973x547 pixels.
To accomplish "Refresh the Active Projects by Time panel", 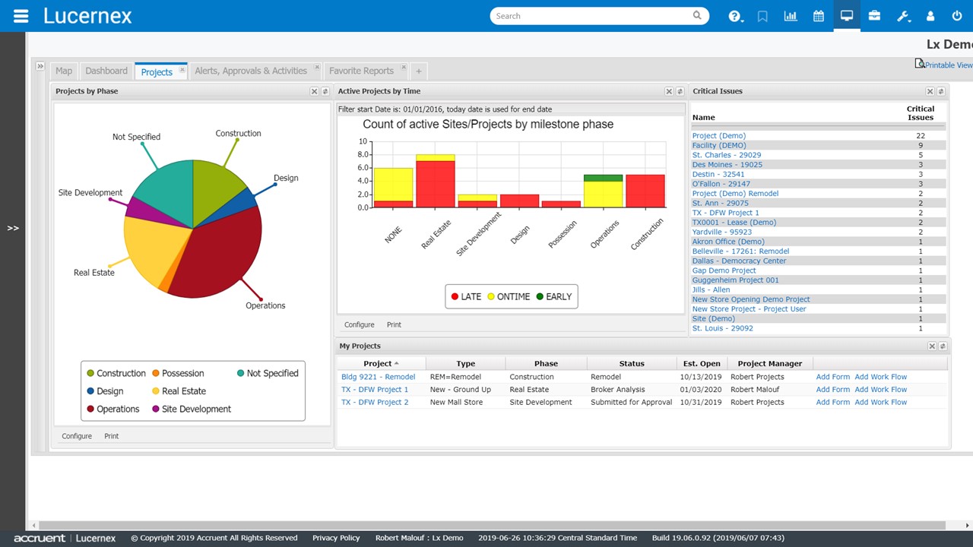I will pyautogui.click(x=680, y=91).
